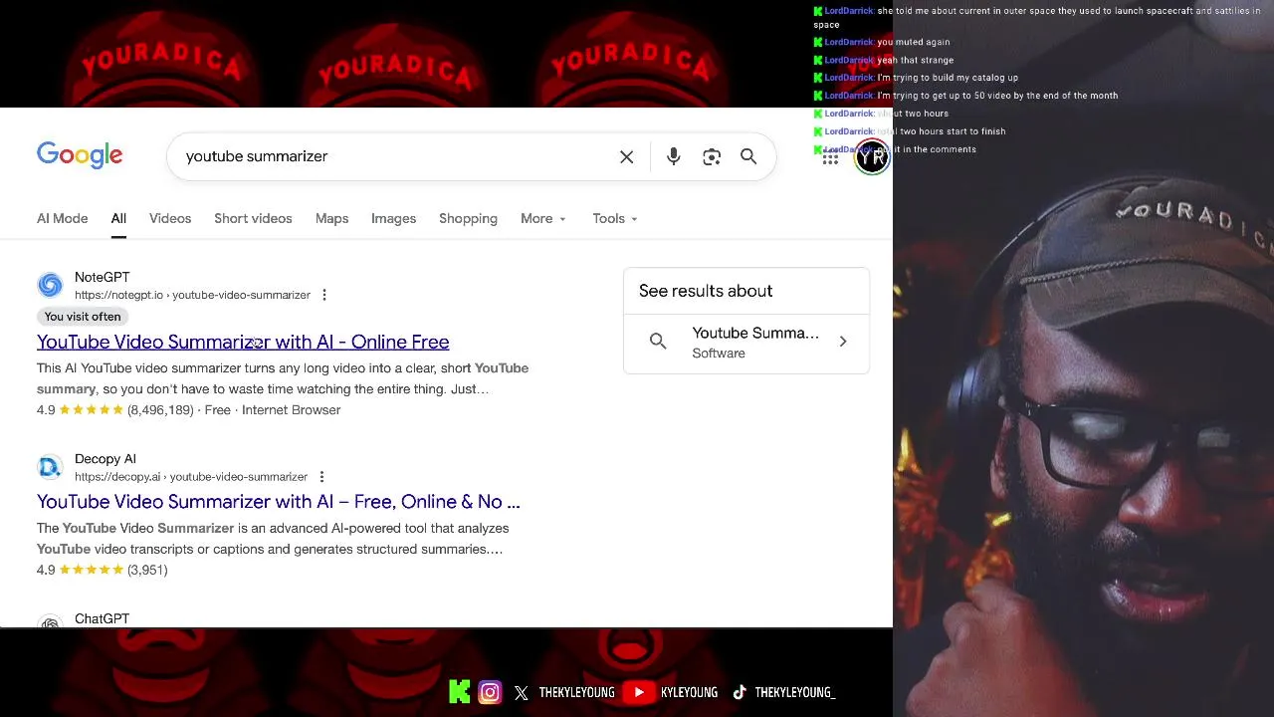The image size is (1274, 717).
Task: Click the You visit often label
Action: click(x=83, y=317)
